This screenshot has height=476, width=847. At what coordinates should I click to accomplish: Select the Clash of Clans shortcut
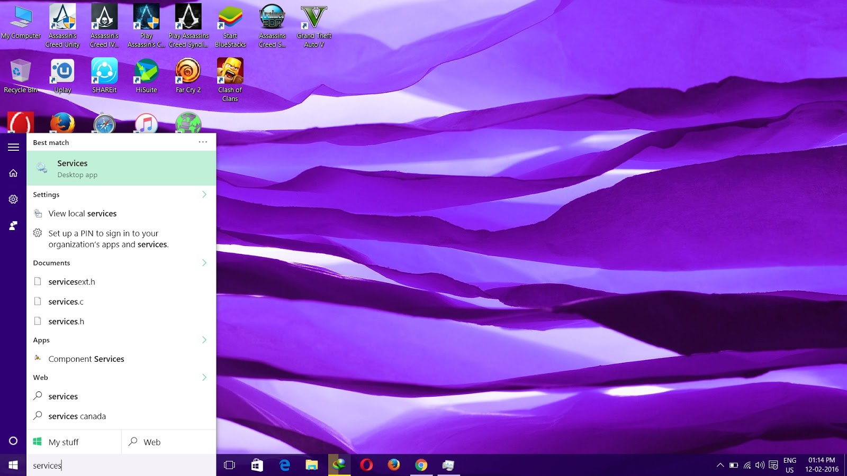click(230, 79)
